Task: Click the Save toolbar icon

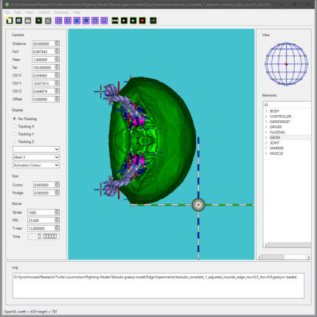Action: (x=28, y=21)
